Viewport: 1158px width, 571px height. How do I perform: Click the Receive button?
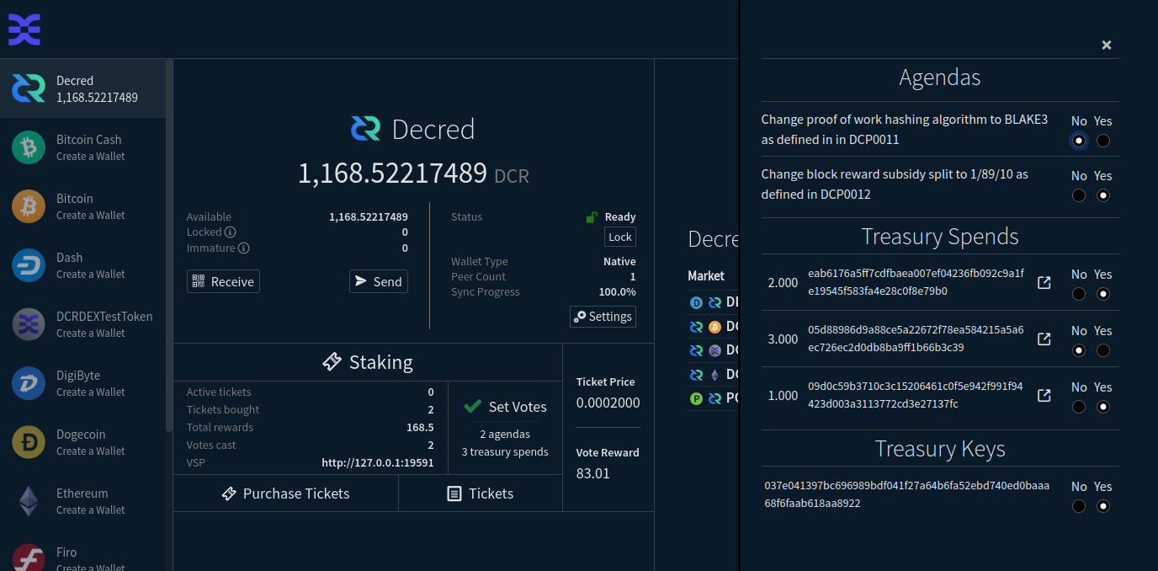[223, 281]
